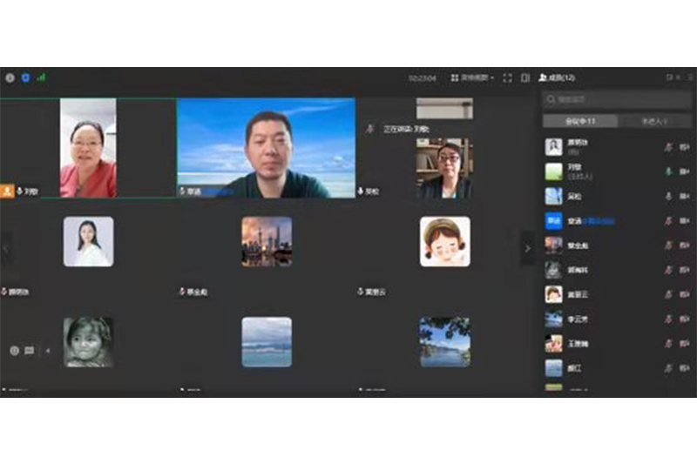Screen dimensions: 697x464
Task: Toggle mic for blue text-avatar member in list
Action: (x=668, y=220)
